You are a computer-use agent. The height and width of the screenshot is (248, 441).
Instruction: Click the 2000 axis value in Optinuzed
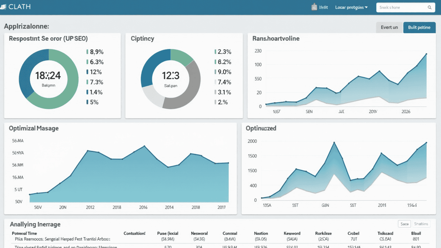252,141
